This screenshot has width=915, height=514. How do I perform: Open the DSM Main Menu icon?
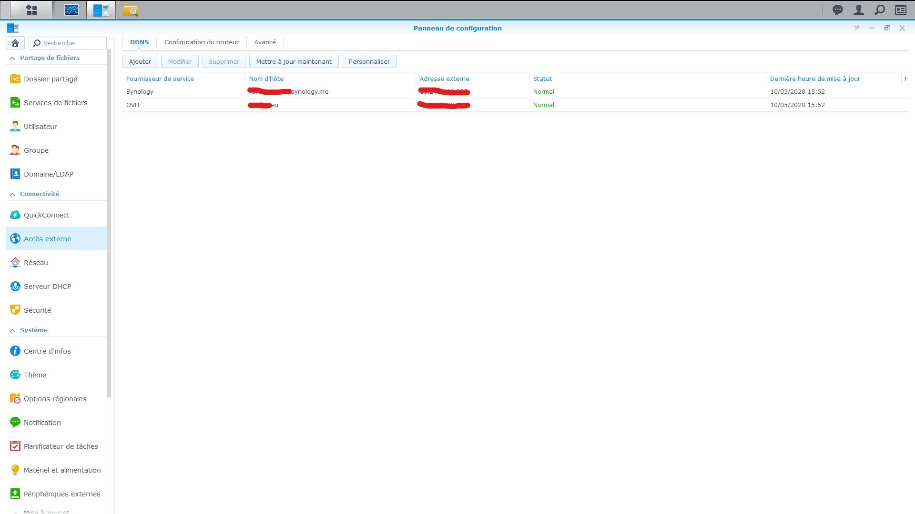(x=31, y=10)
